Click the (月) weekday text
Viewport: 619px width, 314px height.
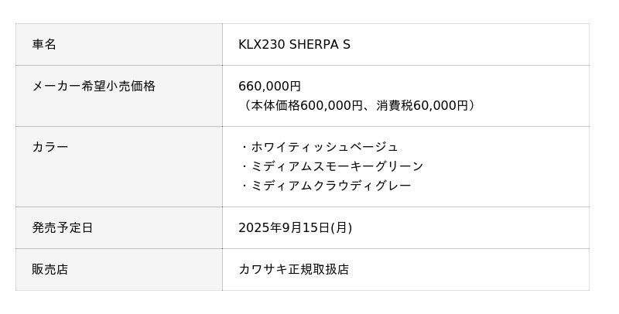point(341,228)
